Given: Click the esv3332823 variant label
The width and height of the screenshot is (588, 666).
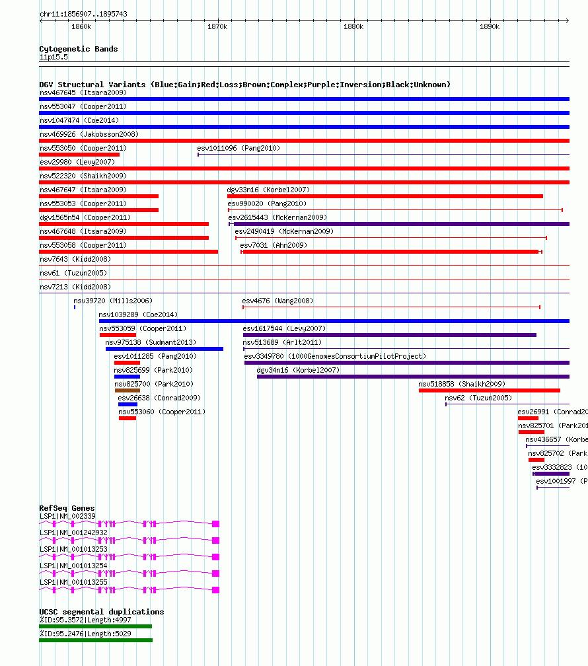Looking at the screenshot, I should [560, 467].
